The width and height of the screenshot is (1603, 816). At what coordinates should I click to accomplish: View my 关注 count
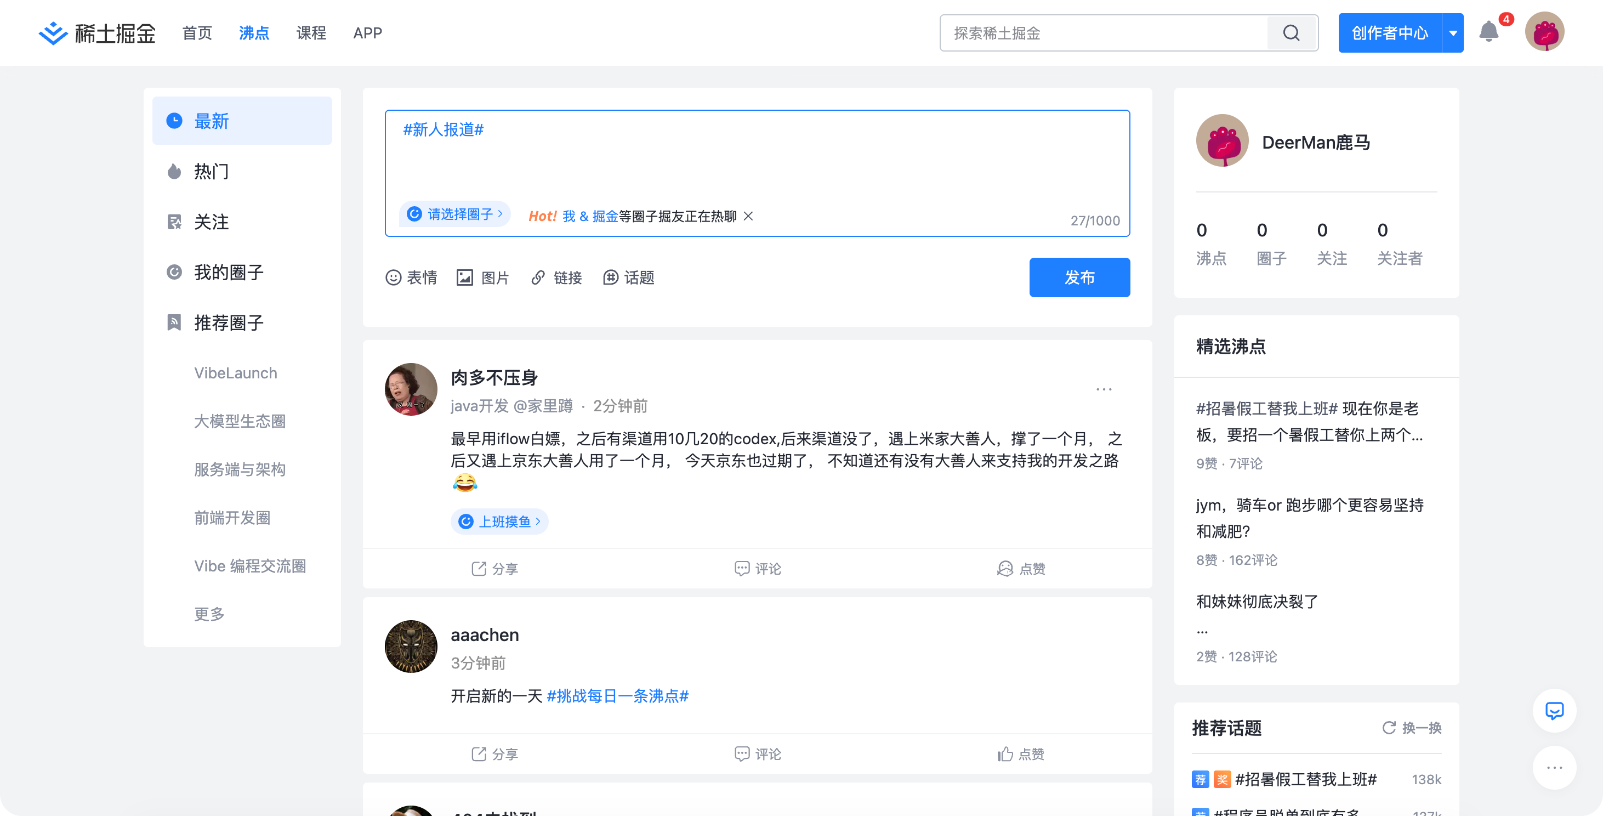coord(1332,244)
